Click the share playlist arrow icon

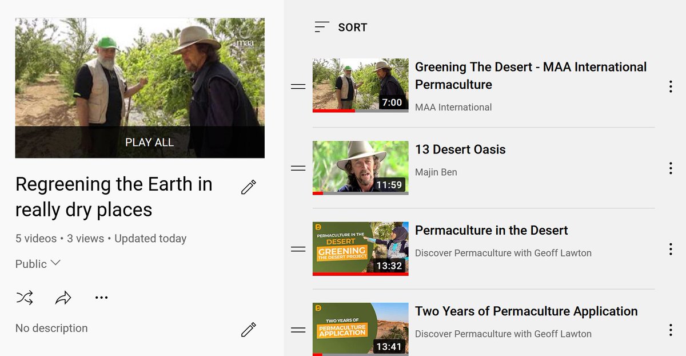point(63,298)
